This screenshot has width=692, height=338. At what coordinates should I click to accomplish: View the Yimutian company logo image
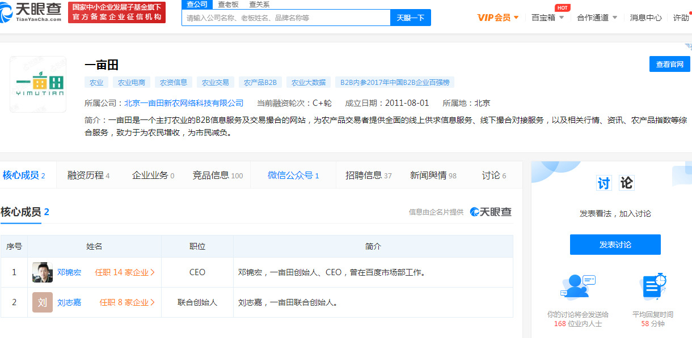tap(38, 84)
